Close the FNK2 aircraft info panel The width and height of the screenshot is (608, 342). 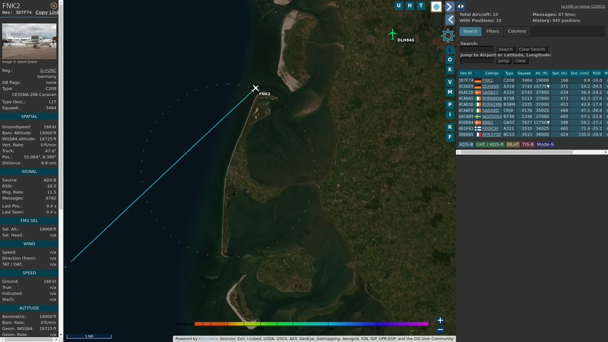pos(54,6)
